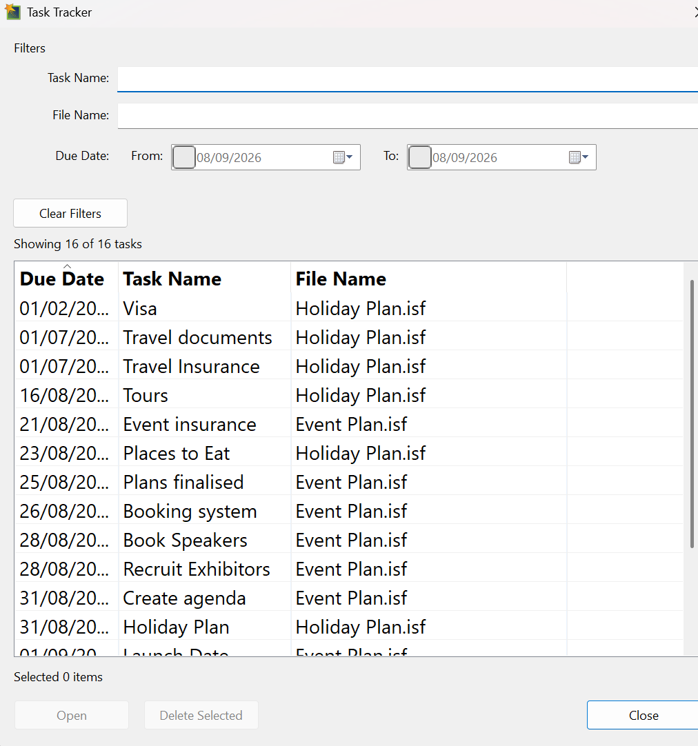Click Event Plan.isf in the Book Speakers row
This screenshot has height=746, width=698.
pyautogui.click(x=351, y=541)
